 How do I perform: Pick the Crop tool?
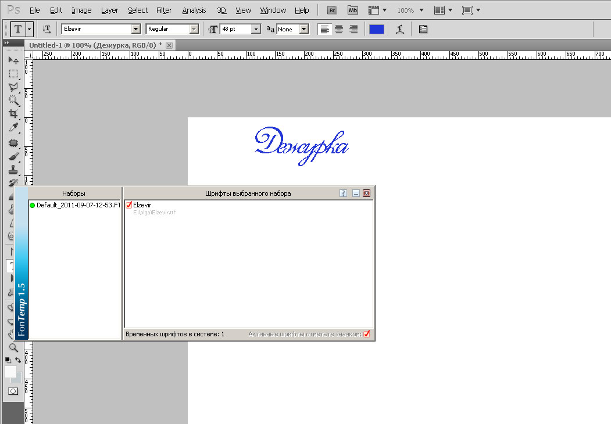pos(13,114)
